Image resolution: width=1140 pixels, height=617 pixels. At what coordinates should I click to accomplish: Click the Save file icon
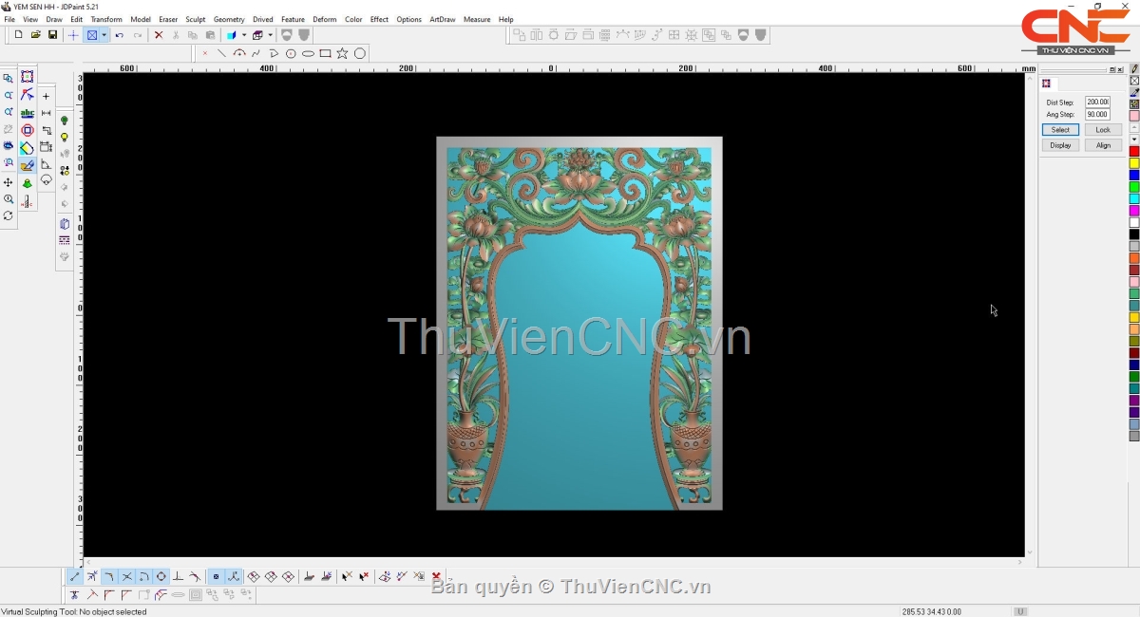[x=52, y=35]
